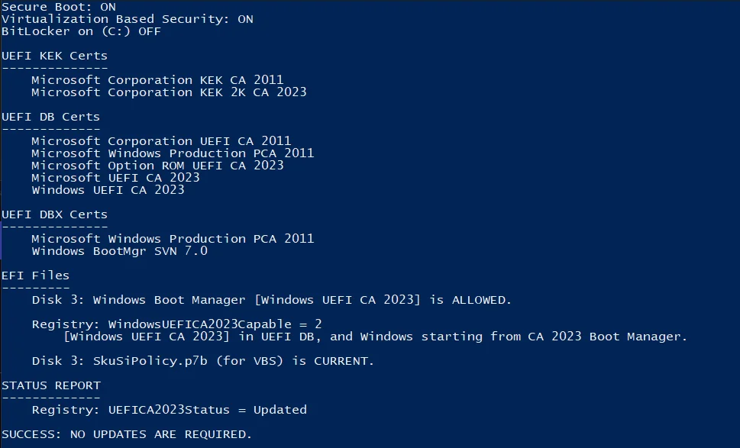
Task: Click 'Microsoft Corporation KEK 2K CA 2023' entry
Action: click(x=169, y=92)
